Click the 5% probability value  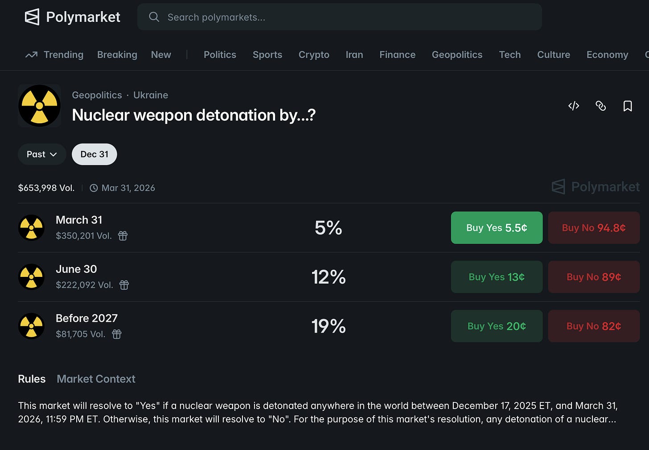tap(329, 227)
